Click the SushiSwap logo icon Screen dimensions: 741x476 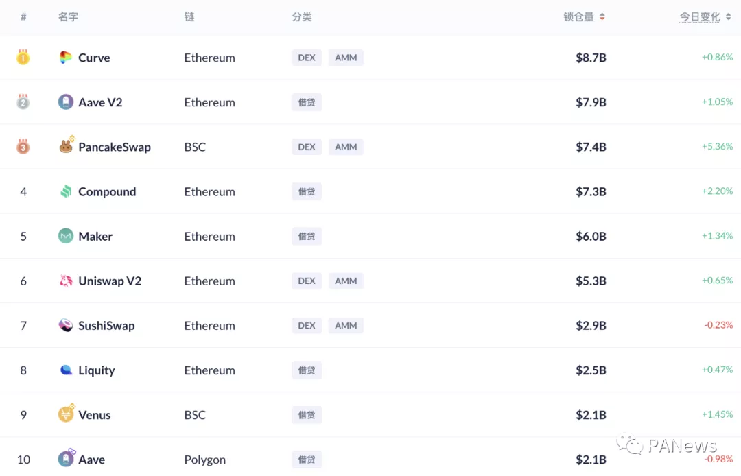click(x=66, y=325)
